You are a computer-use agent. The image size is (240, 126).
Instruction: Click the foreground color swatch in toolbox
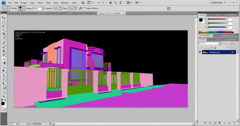3,103
